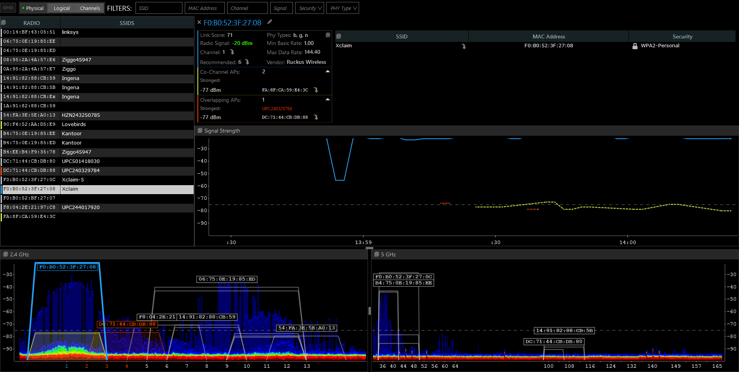Click 14:91:82:88:CB:5B label in 5 GHz chart
This screenshot has height=372, width=739.
click(x=565, y=330)
